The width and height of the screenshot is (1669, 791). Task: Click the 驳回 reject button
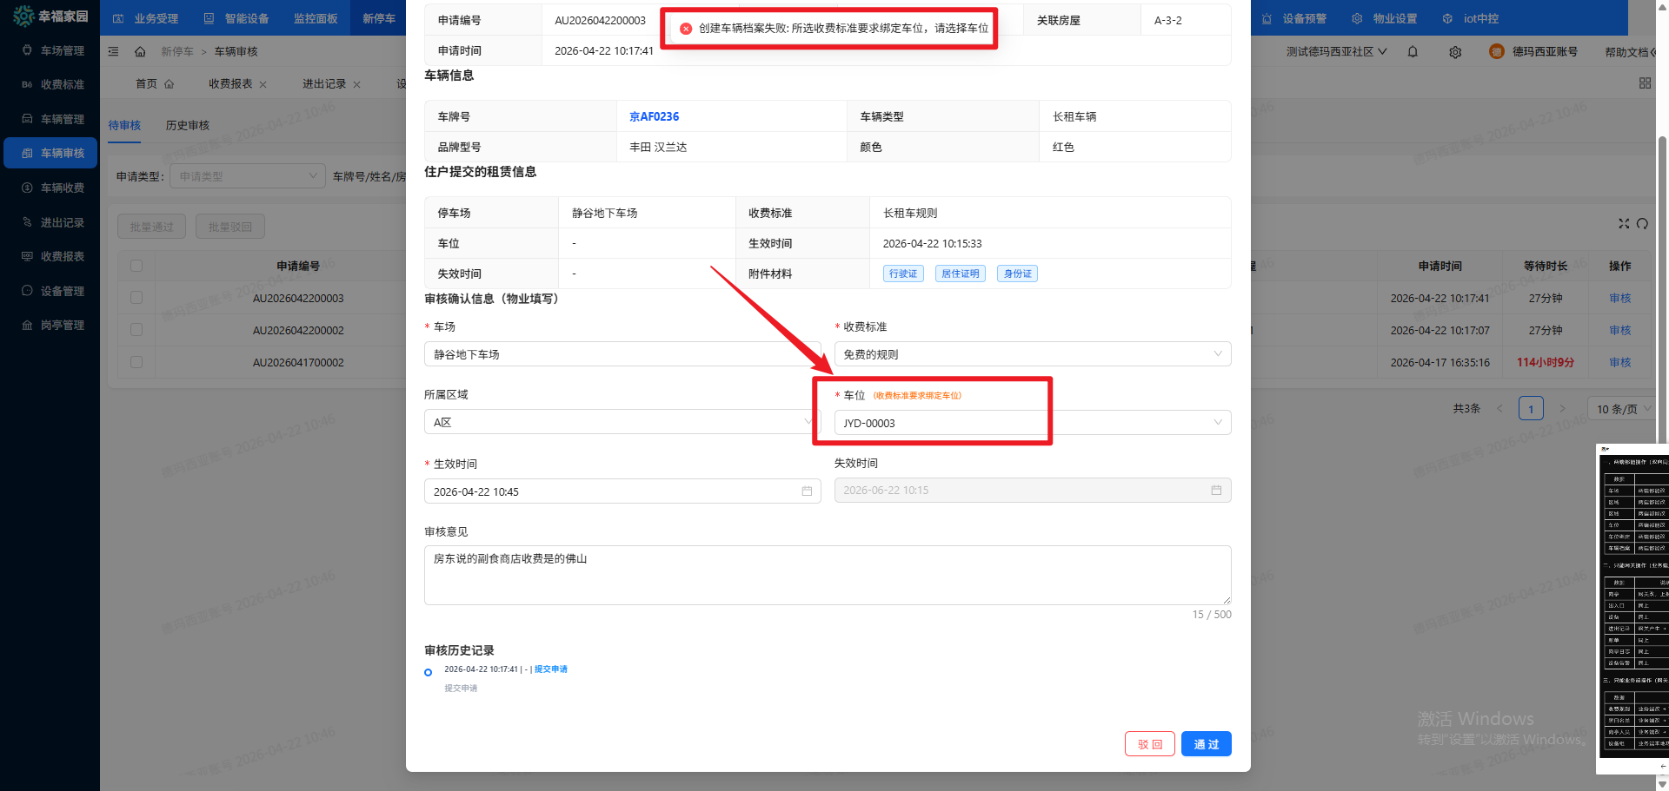click(1149, 744)
